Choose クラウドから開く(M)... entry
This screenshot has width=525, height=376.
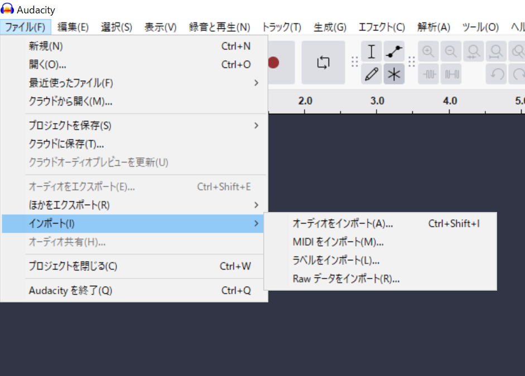click(x=133, y=101)
